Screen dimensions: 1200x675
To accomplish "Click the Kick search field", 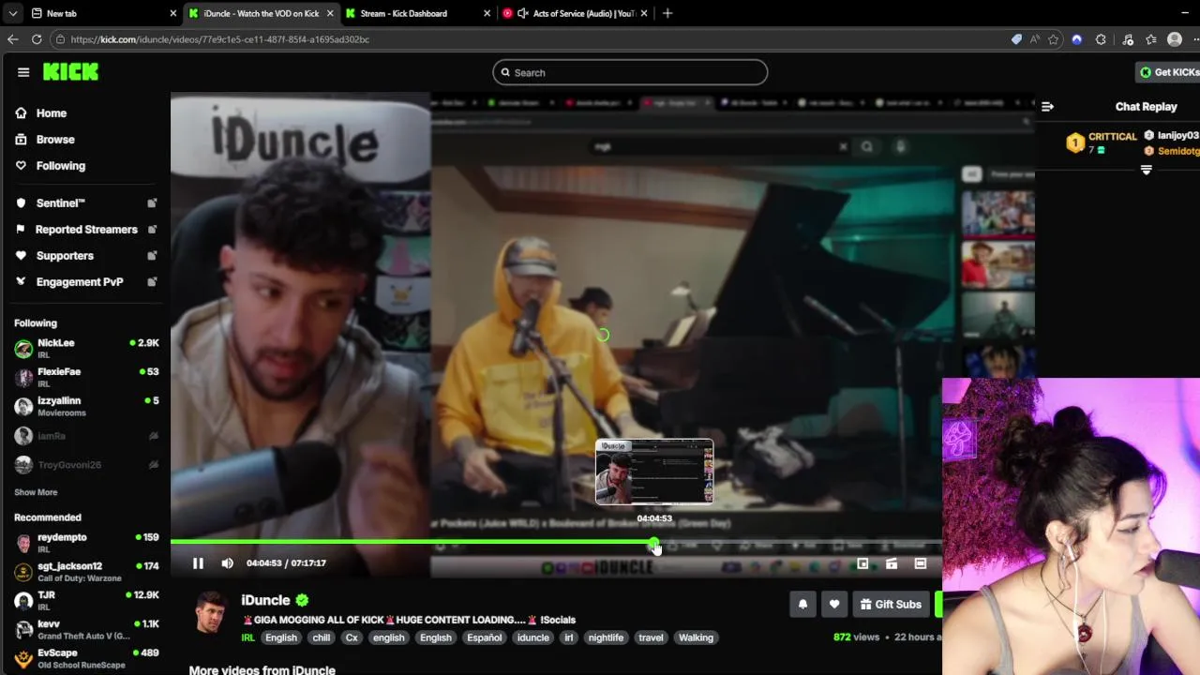I will coord(630,72).
